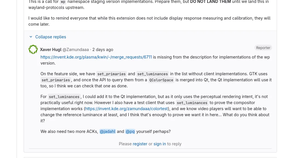This screenshot has height=158, width=281.
Task: Visit the @Zamundaaa username profile
Action: click(76, 50)
